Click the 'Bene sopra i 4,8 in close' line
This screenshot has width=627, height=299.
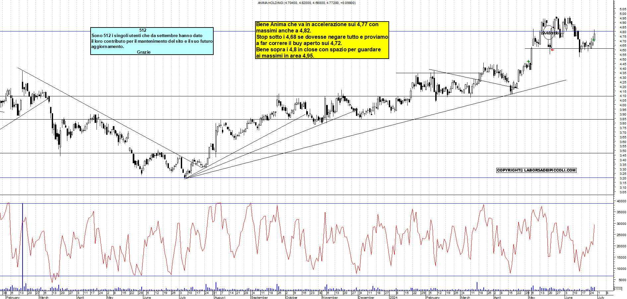(x=318, y=49)
